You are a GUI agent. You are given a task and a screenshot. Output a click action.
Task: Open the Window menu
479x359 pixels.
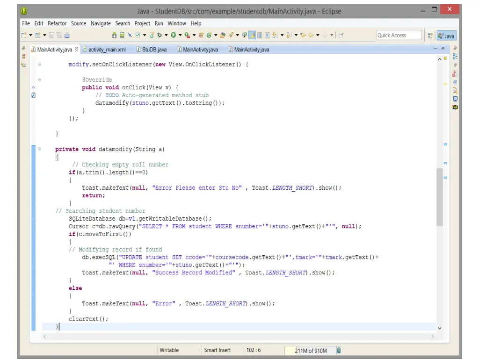[x=176, y=23]
